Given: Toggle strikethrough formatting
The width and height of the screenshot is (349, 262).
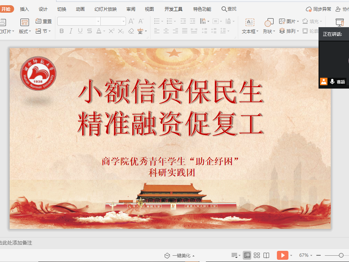Looking at the screenshot, I should click(x=90, y=31).
